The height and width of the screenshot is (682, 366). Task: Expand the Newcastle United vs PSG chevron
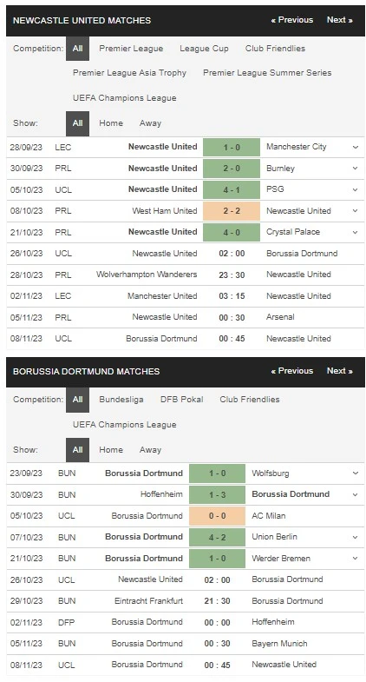click(x=355, y=189)
